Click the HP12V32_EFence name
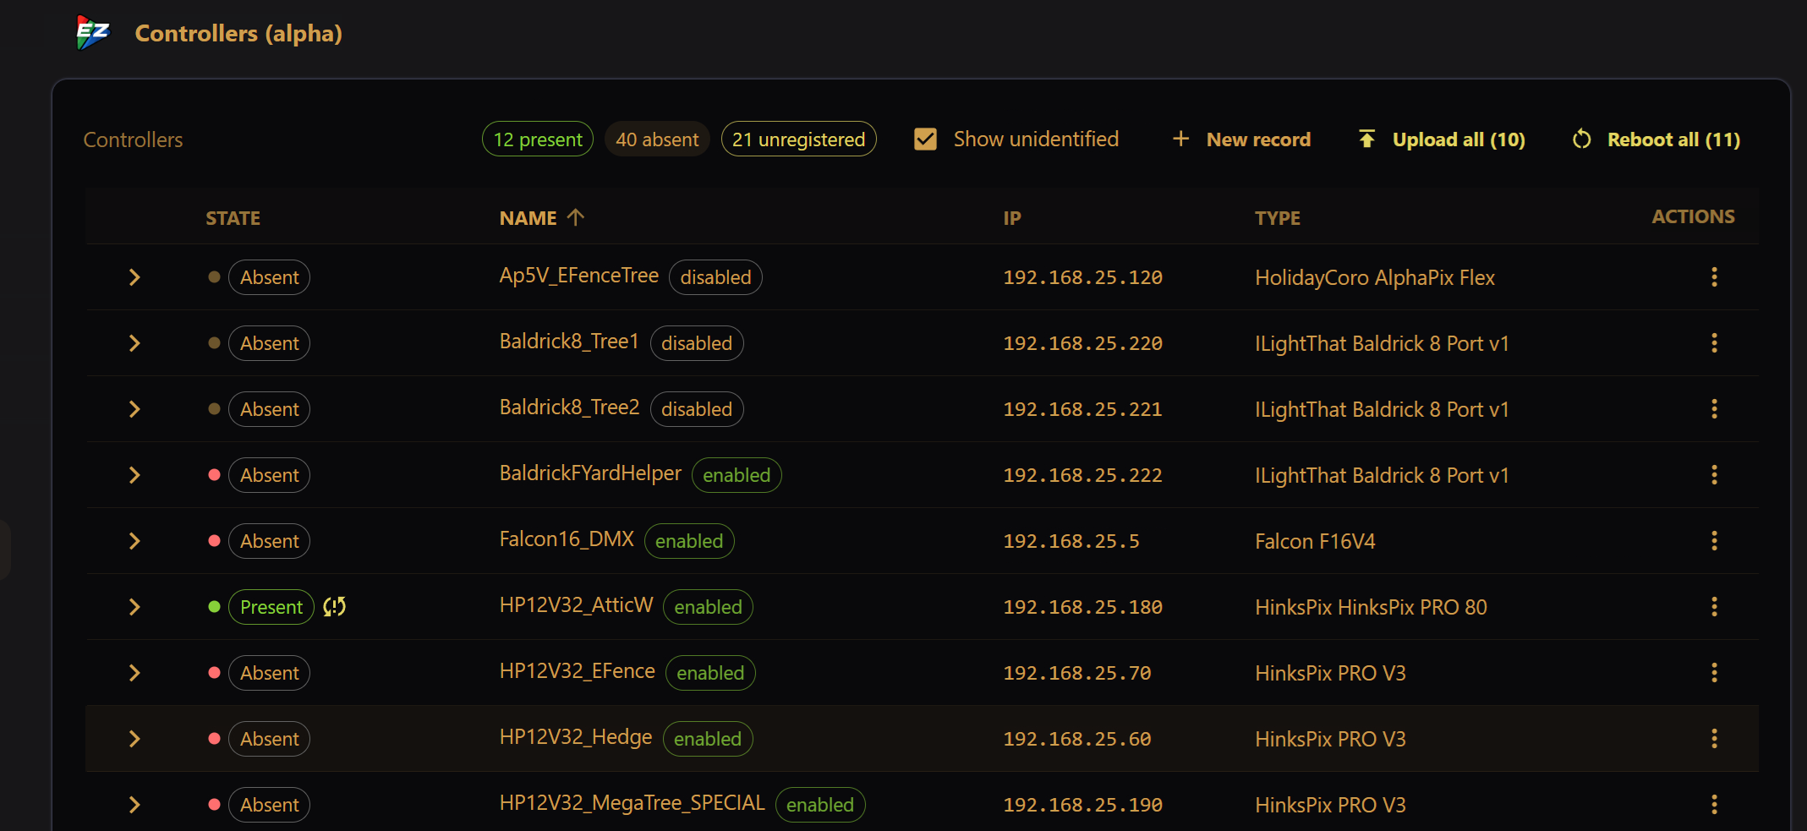Image resolution: width=1807 pixels, height=831 pixels. pos(577,671)
